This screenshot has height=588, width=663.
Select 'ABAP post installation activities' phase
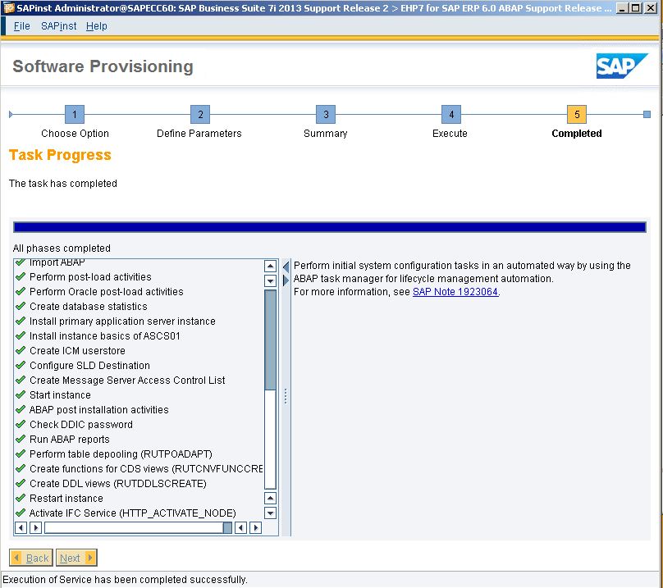tap(98, 410)
